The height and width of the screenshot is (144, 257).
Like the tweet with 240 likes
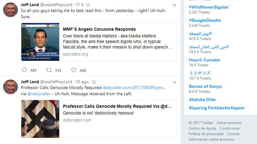point(74,70)
